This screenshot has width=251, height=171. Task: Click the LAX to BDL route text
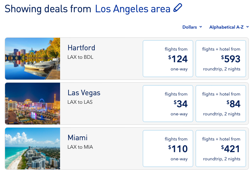click(x=80, y=57)
